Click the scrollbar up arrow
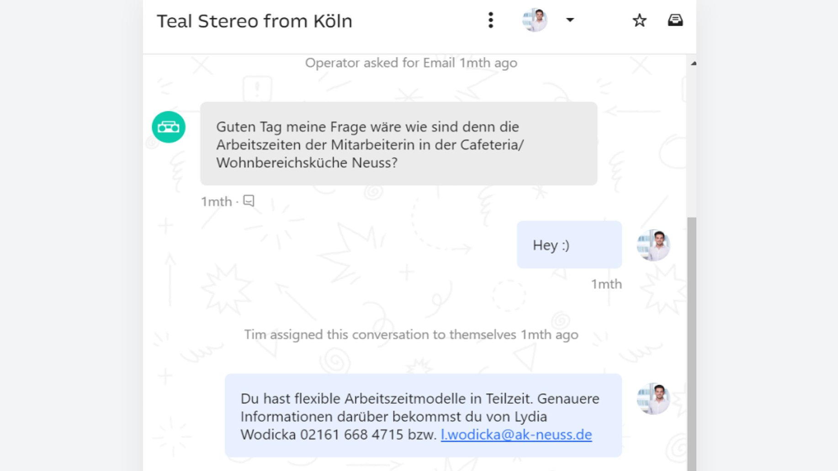 pos(693,63)
